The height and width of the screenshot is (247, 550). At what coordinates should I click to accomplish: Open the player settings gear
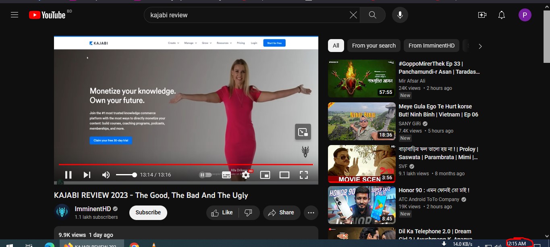246,175
